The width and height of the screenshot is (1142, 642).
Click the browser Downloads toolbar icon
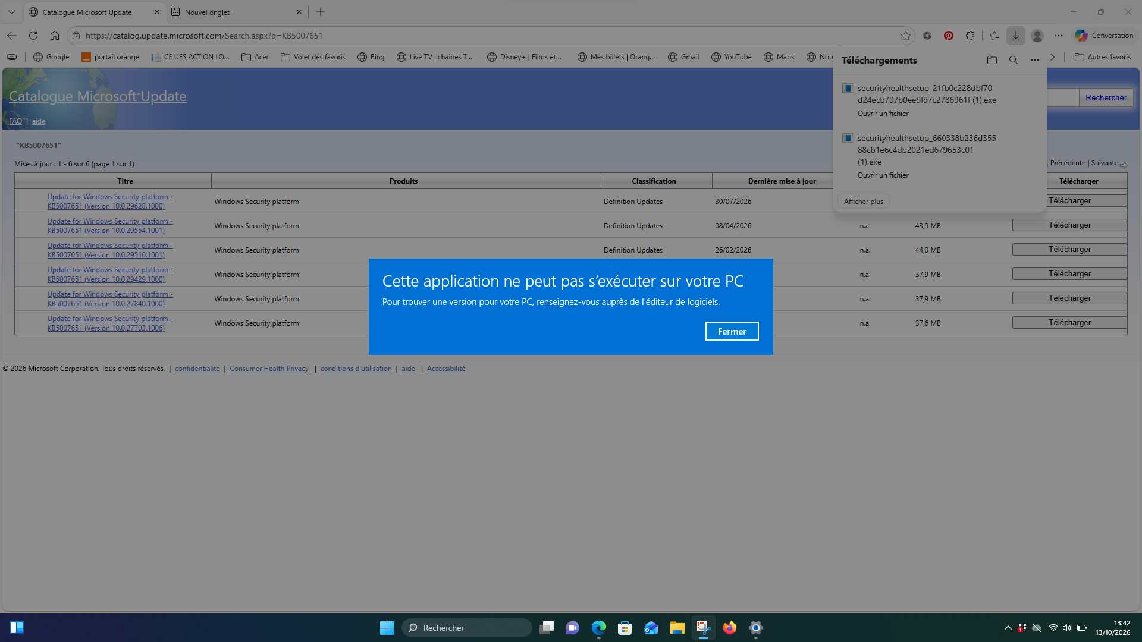1015,36
